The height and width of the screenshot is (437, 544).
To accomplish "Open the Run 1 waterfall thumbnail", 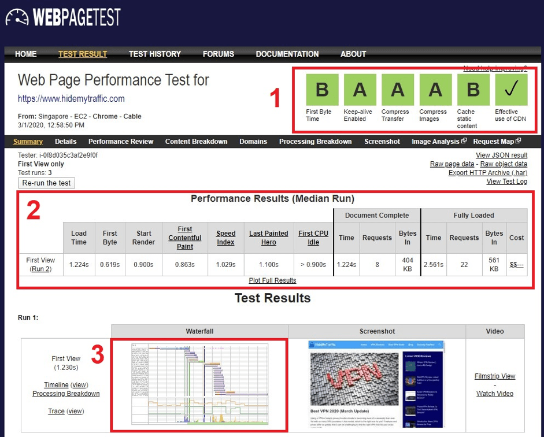I will (x=200, y=384).
